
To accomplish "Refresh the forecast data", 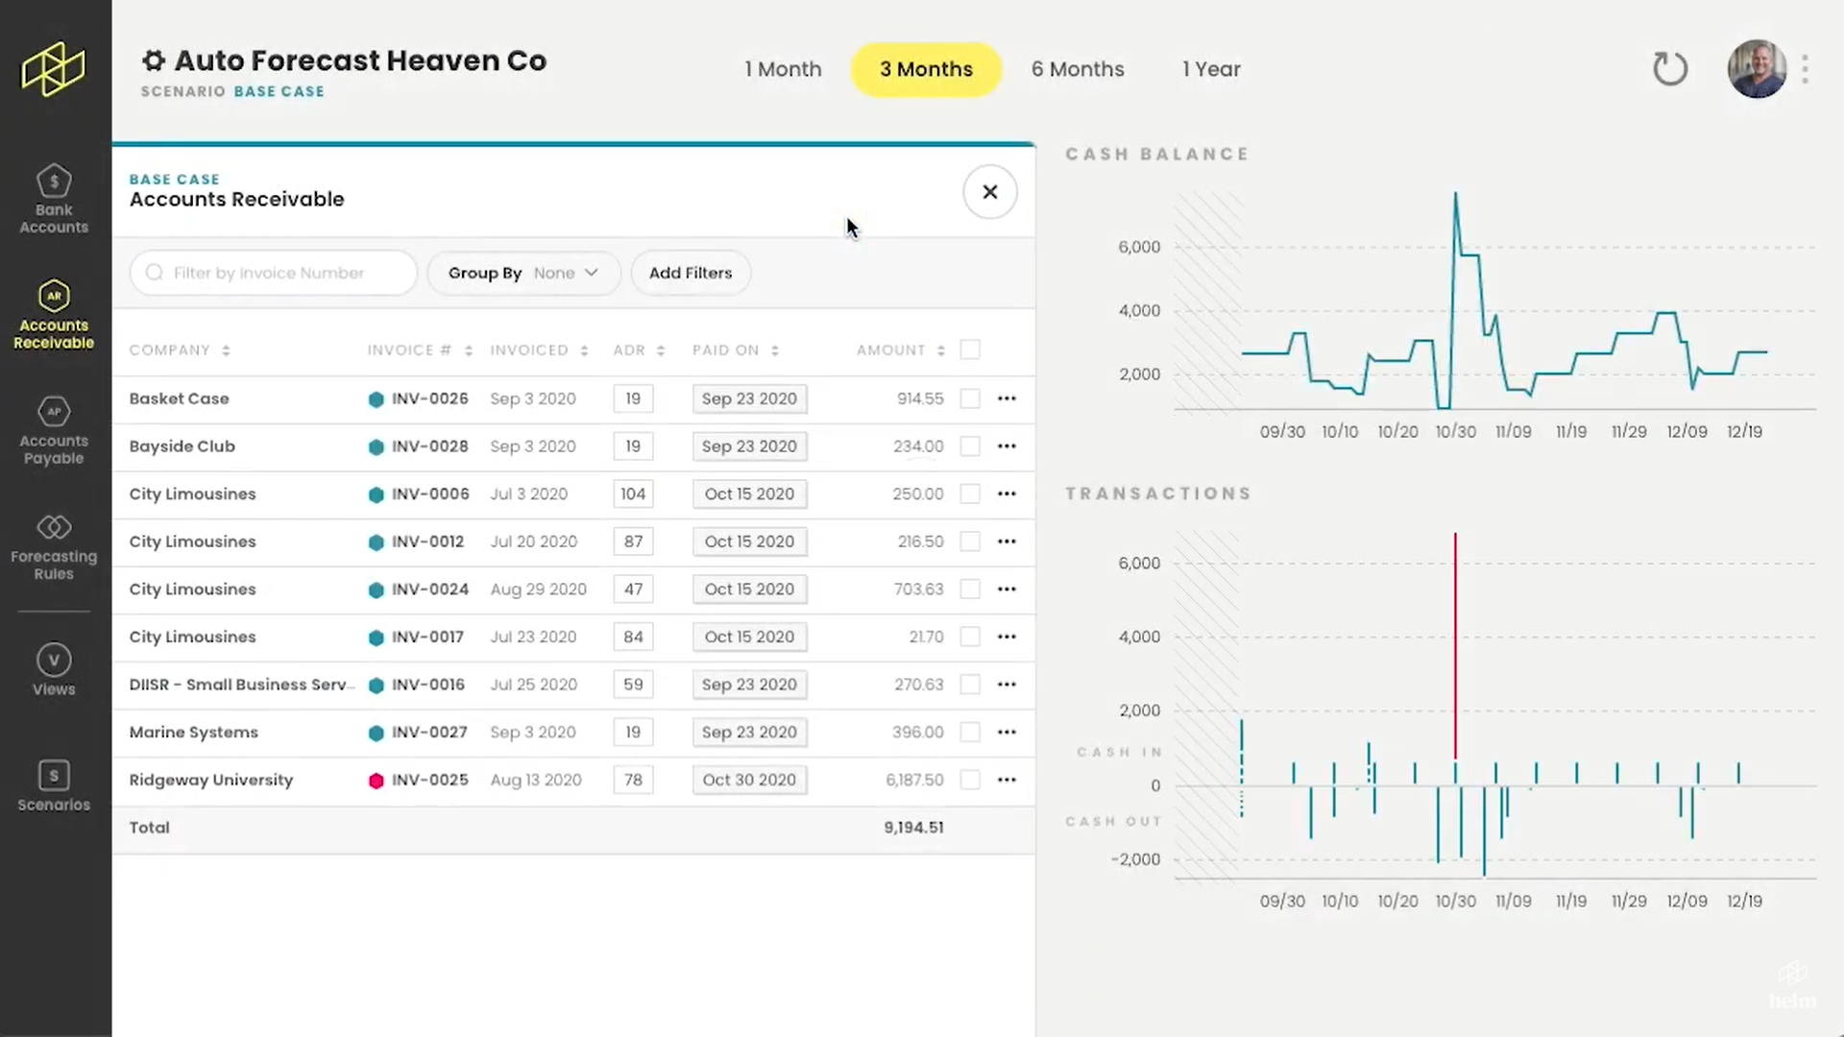I will [1669, 68].
